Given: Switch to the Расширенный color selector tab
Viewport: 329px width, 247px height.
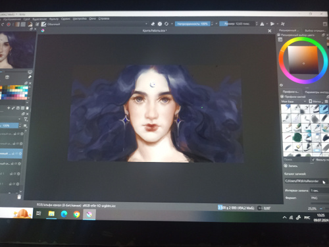Looking at the screenshot, I should point(288,30).
